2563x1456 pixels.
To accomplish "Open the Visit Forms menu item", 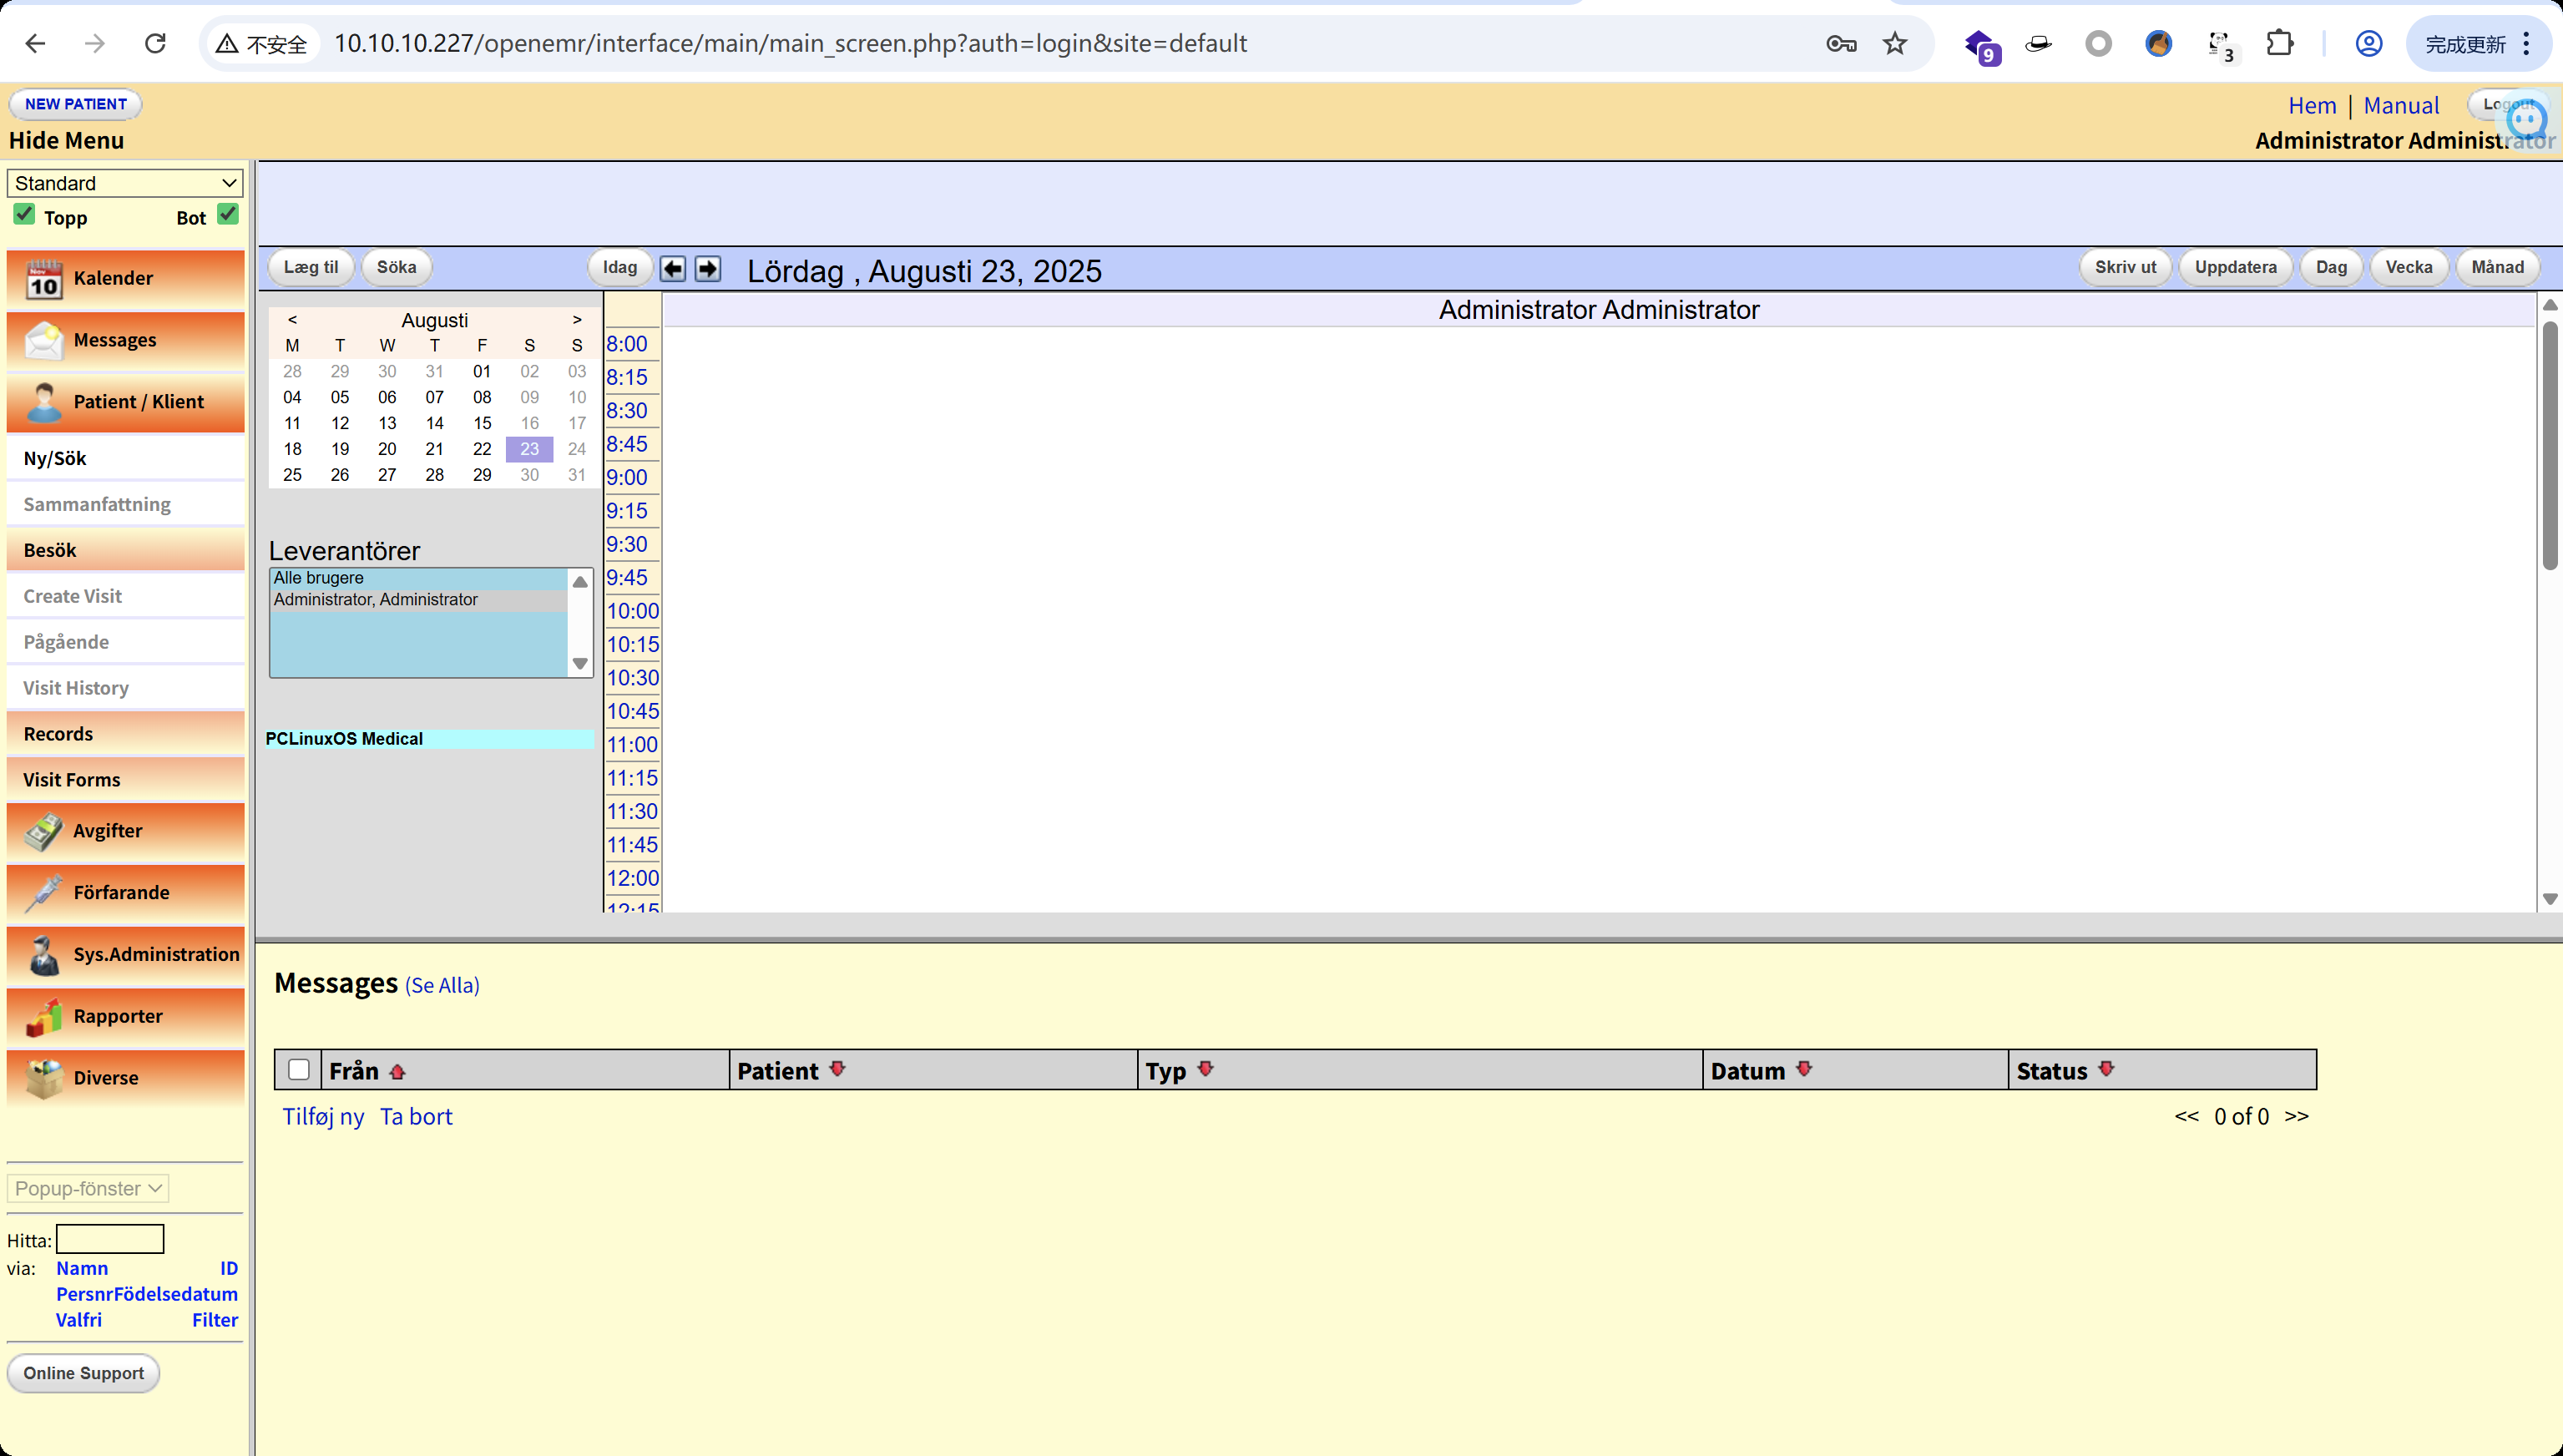I will pyautogui.click(x=72, y=780).
